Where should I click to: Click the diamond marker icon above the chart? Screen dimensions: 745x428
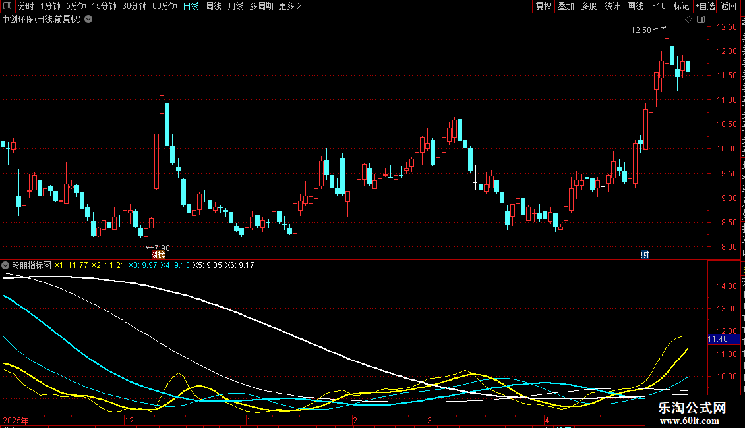(688, 20)
